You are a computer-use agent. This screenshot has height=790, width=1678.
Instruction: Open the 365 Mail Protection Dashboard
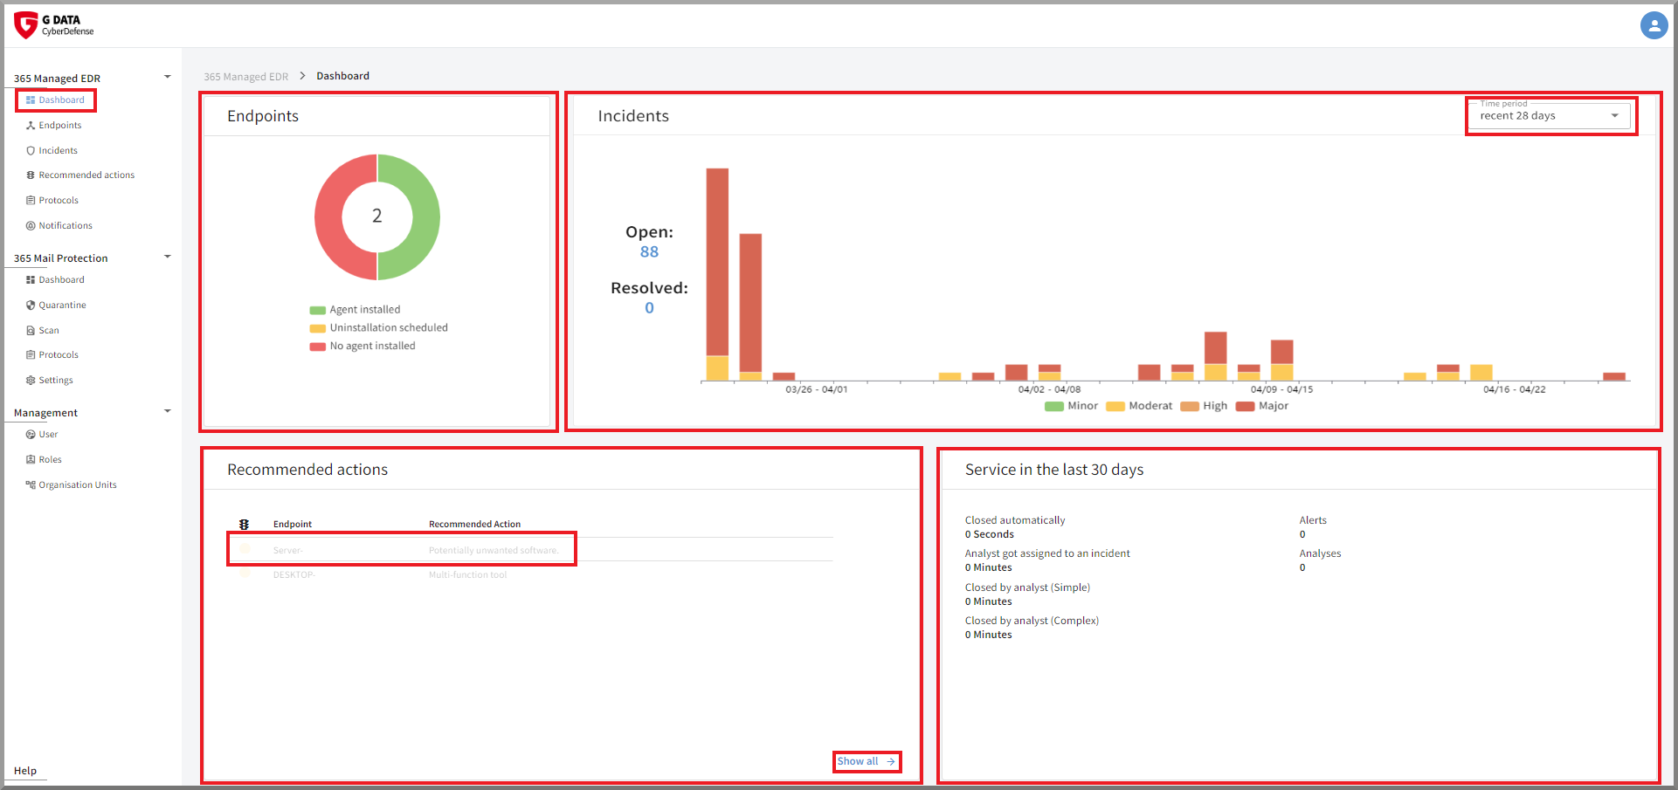coord(61,280)
